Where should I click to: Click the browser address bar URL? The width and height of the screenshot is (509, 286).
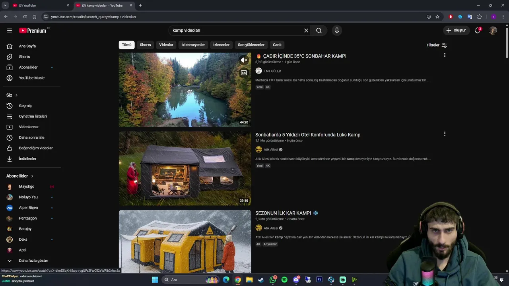click(x=93, y=17)
